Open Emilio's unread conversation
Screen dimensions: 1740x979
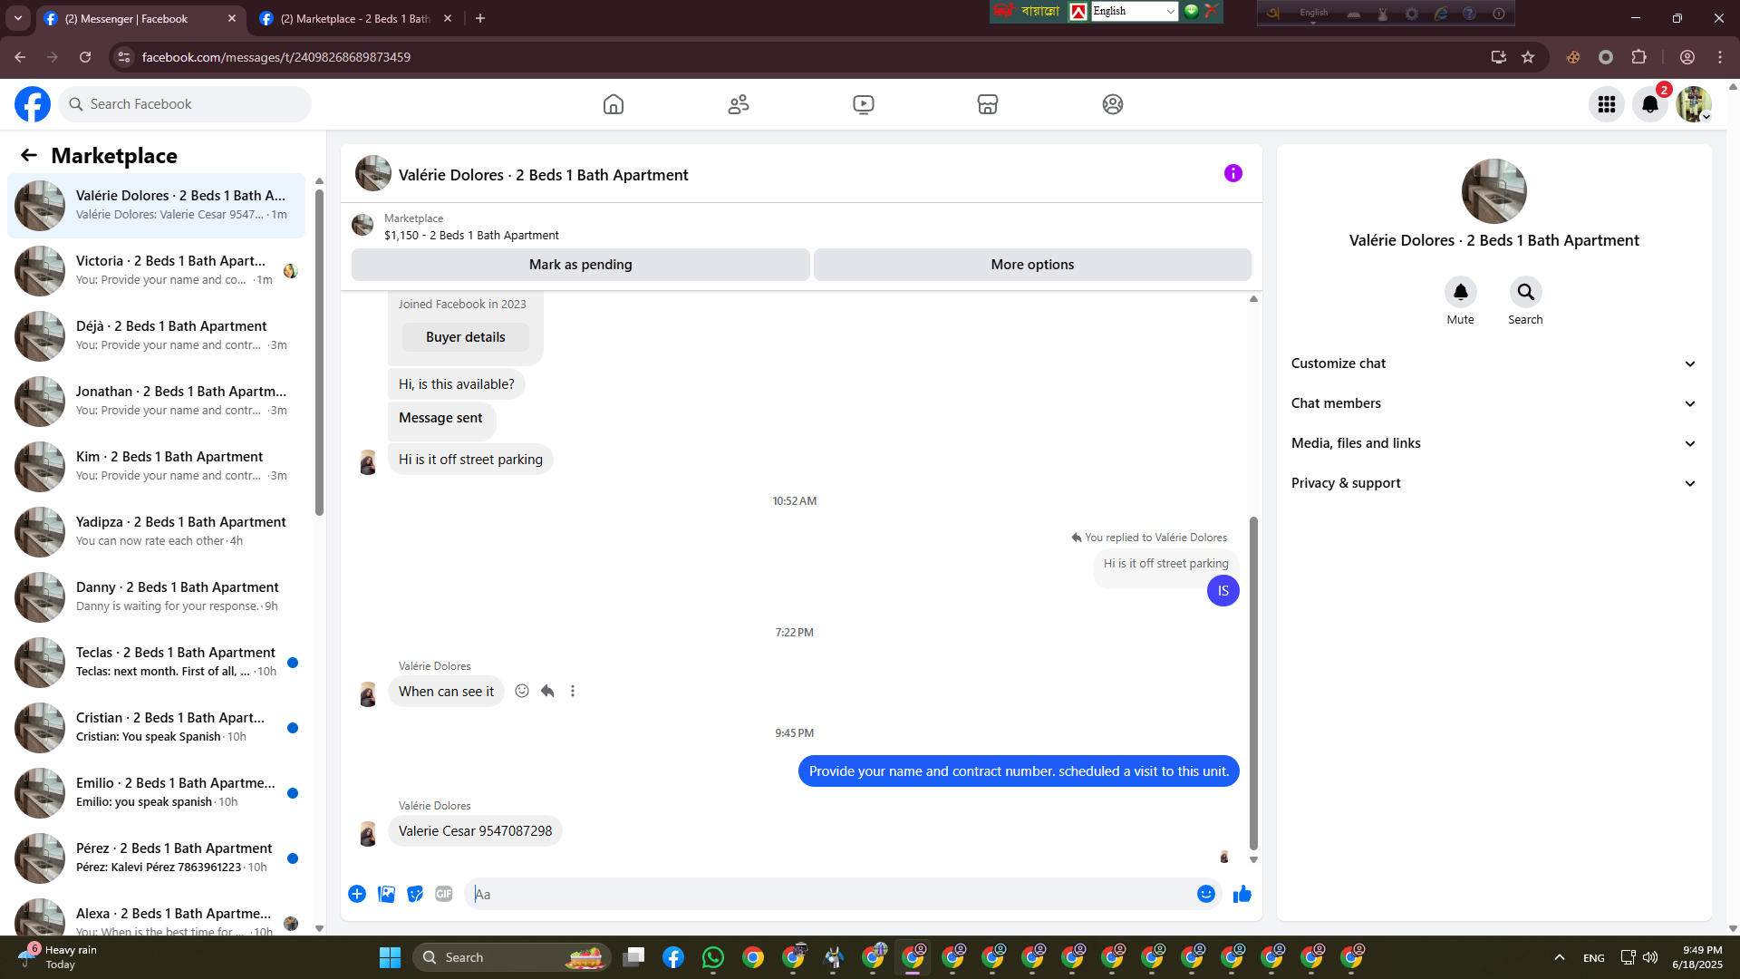[x=156, y=793]
